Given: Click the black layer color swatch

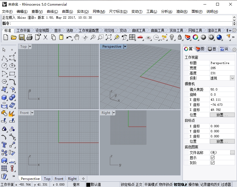Looking at the screenshot, I should click(88, 184).
